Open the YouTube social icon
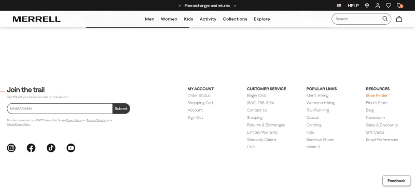 pos(71,148)
